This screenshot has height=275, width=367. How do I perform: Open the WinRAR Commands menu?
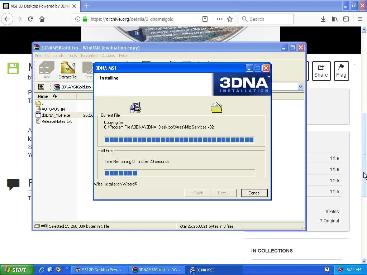click(x=54, y=56)
